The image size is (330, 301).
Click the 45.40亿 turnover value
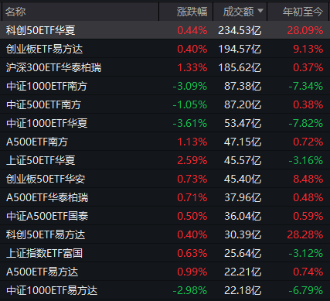pyautogui.click(x=243, y=179)
